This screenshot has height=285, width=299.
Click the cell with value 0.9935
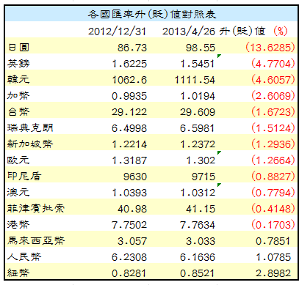(129, 96)
